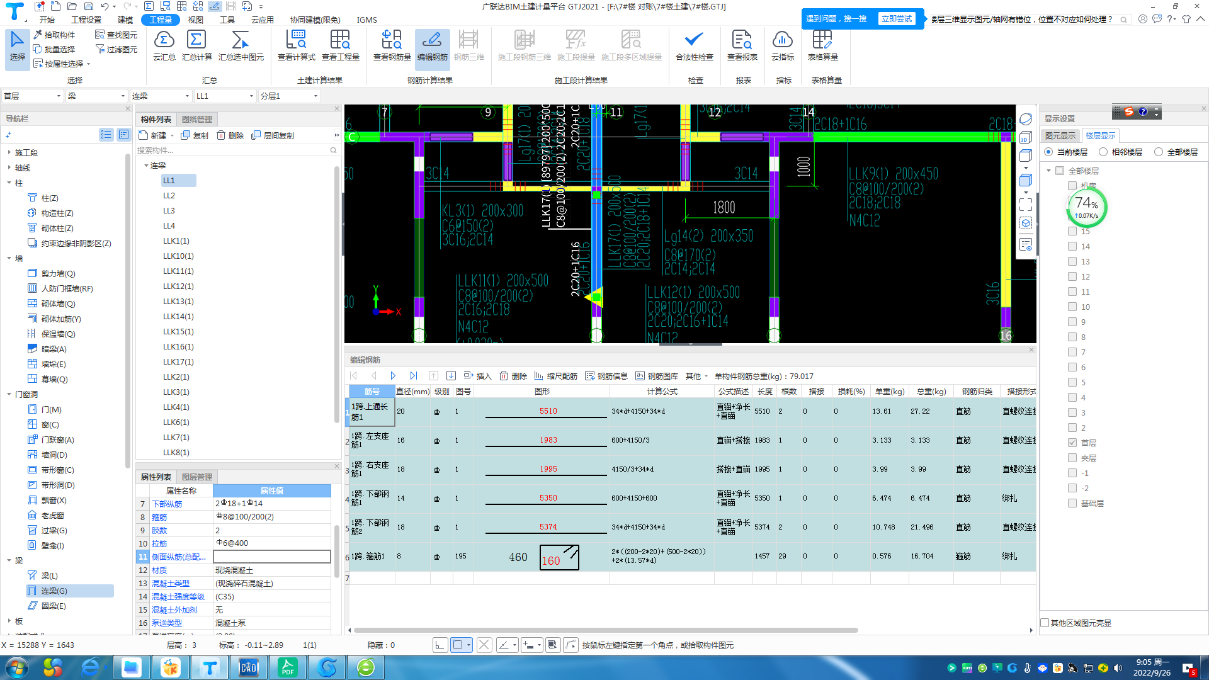Click the 侧面纵筋 property value field
Image resolution: width=1209 pixels, height=680 pixels.
pos(271,557)
